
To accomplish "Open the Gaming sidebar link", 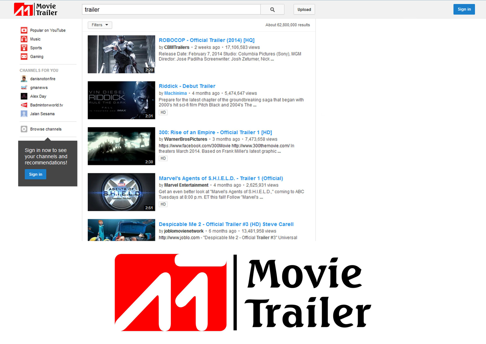I will [x=37, y=57].
